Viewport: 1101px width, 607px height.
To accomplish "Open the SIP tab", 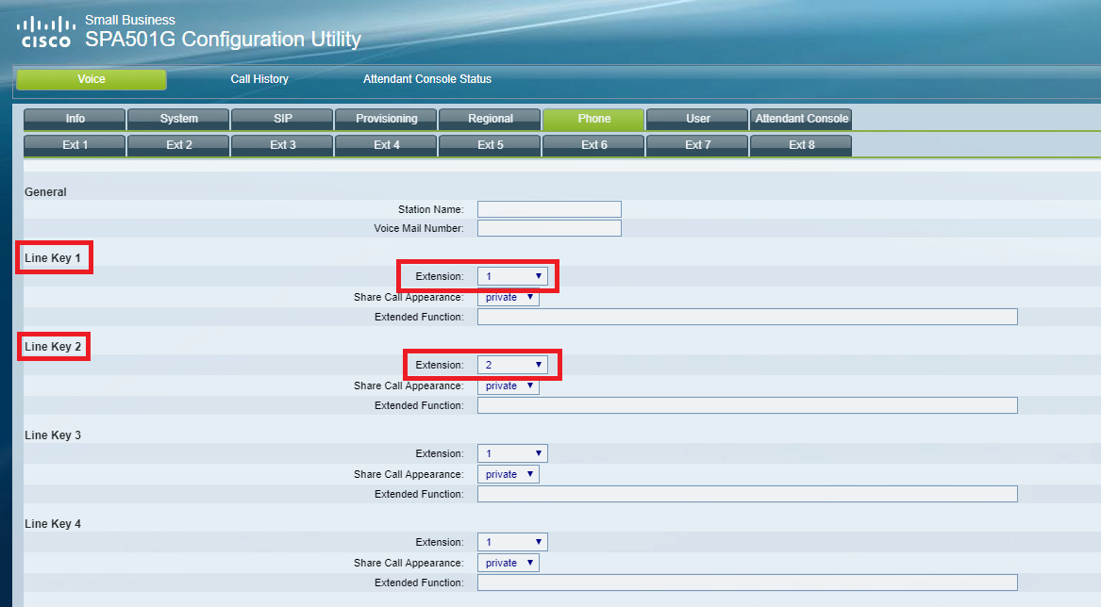I will [x=282, y=119].
